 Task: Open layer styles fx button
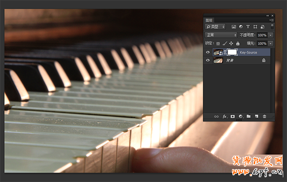[x=225, y=116]
